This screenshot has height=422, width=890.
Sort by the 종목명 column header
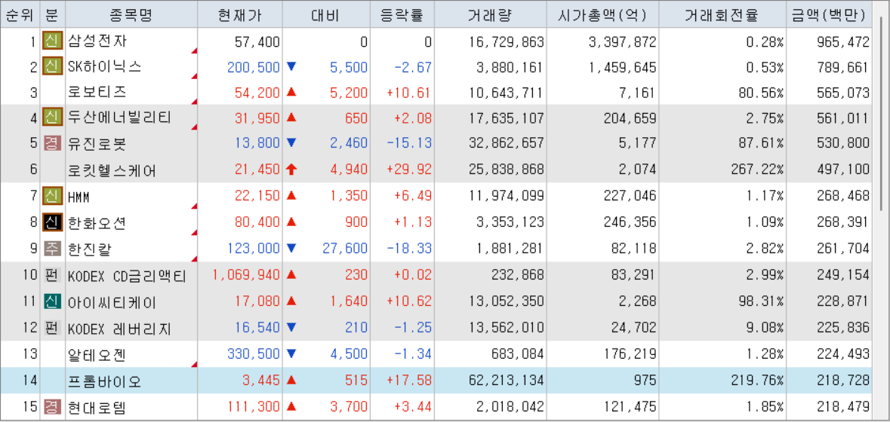pos(131,15)
